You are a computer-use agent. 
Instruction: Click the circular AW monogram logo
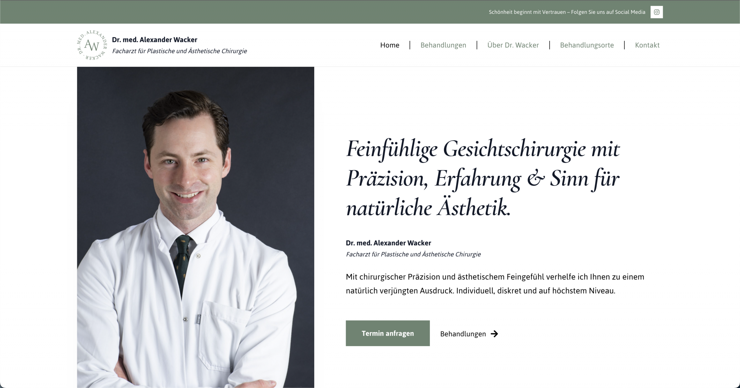(92, 45)
